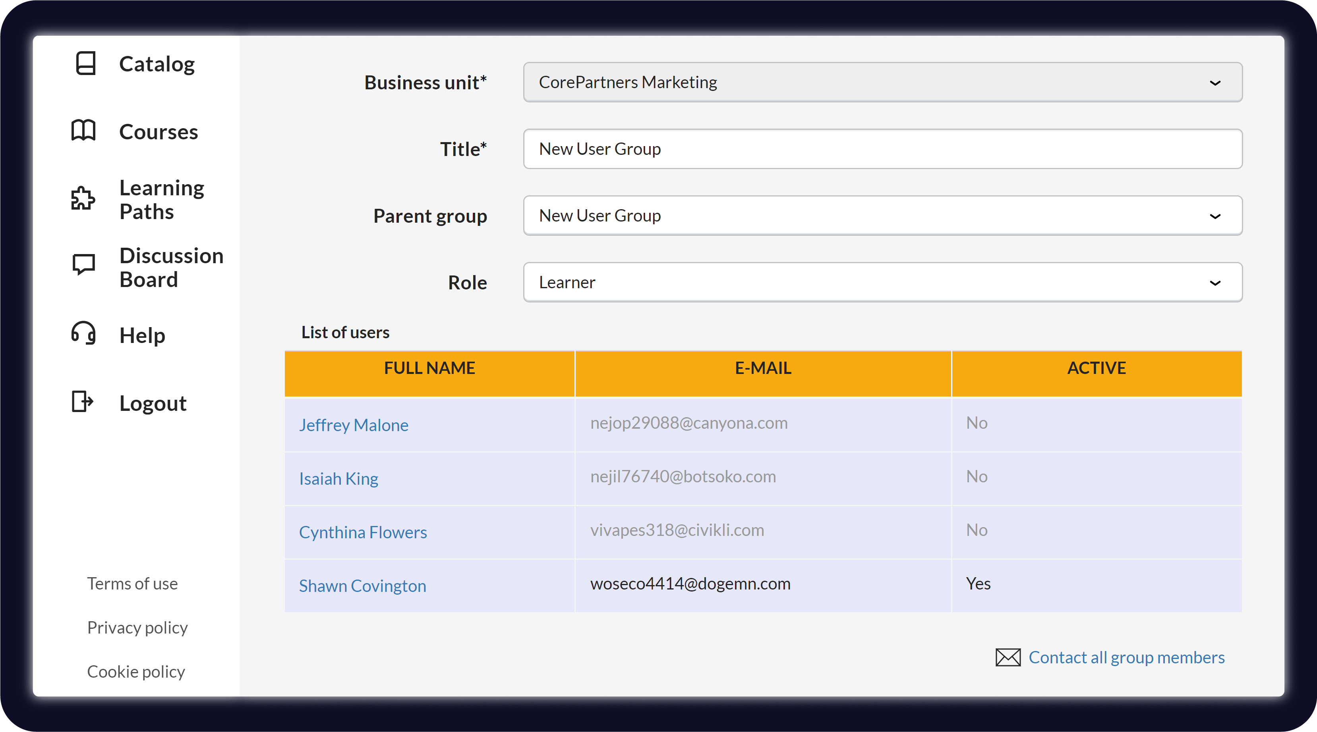This screenshot has width=1317, height=732.
Task: Open Isaiah King's user link
Action: 338,479
